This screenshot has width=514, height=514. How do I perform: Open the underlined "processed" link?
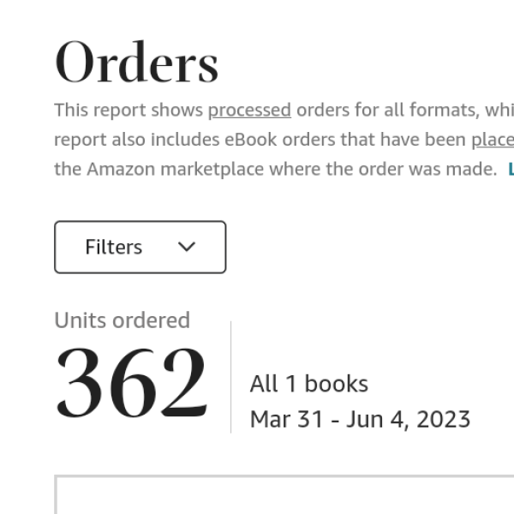pyautogui.click(x=249, y=111)
